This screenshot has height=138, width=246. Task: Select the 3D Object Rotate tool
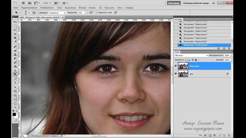(x=15, y=95)
